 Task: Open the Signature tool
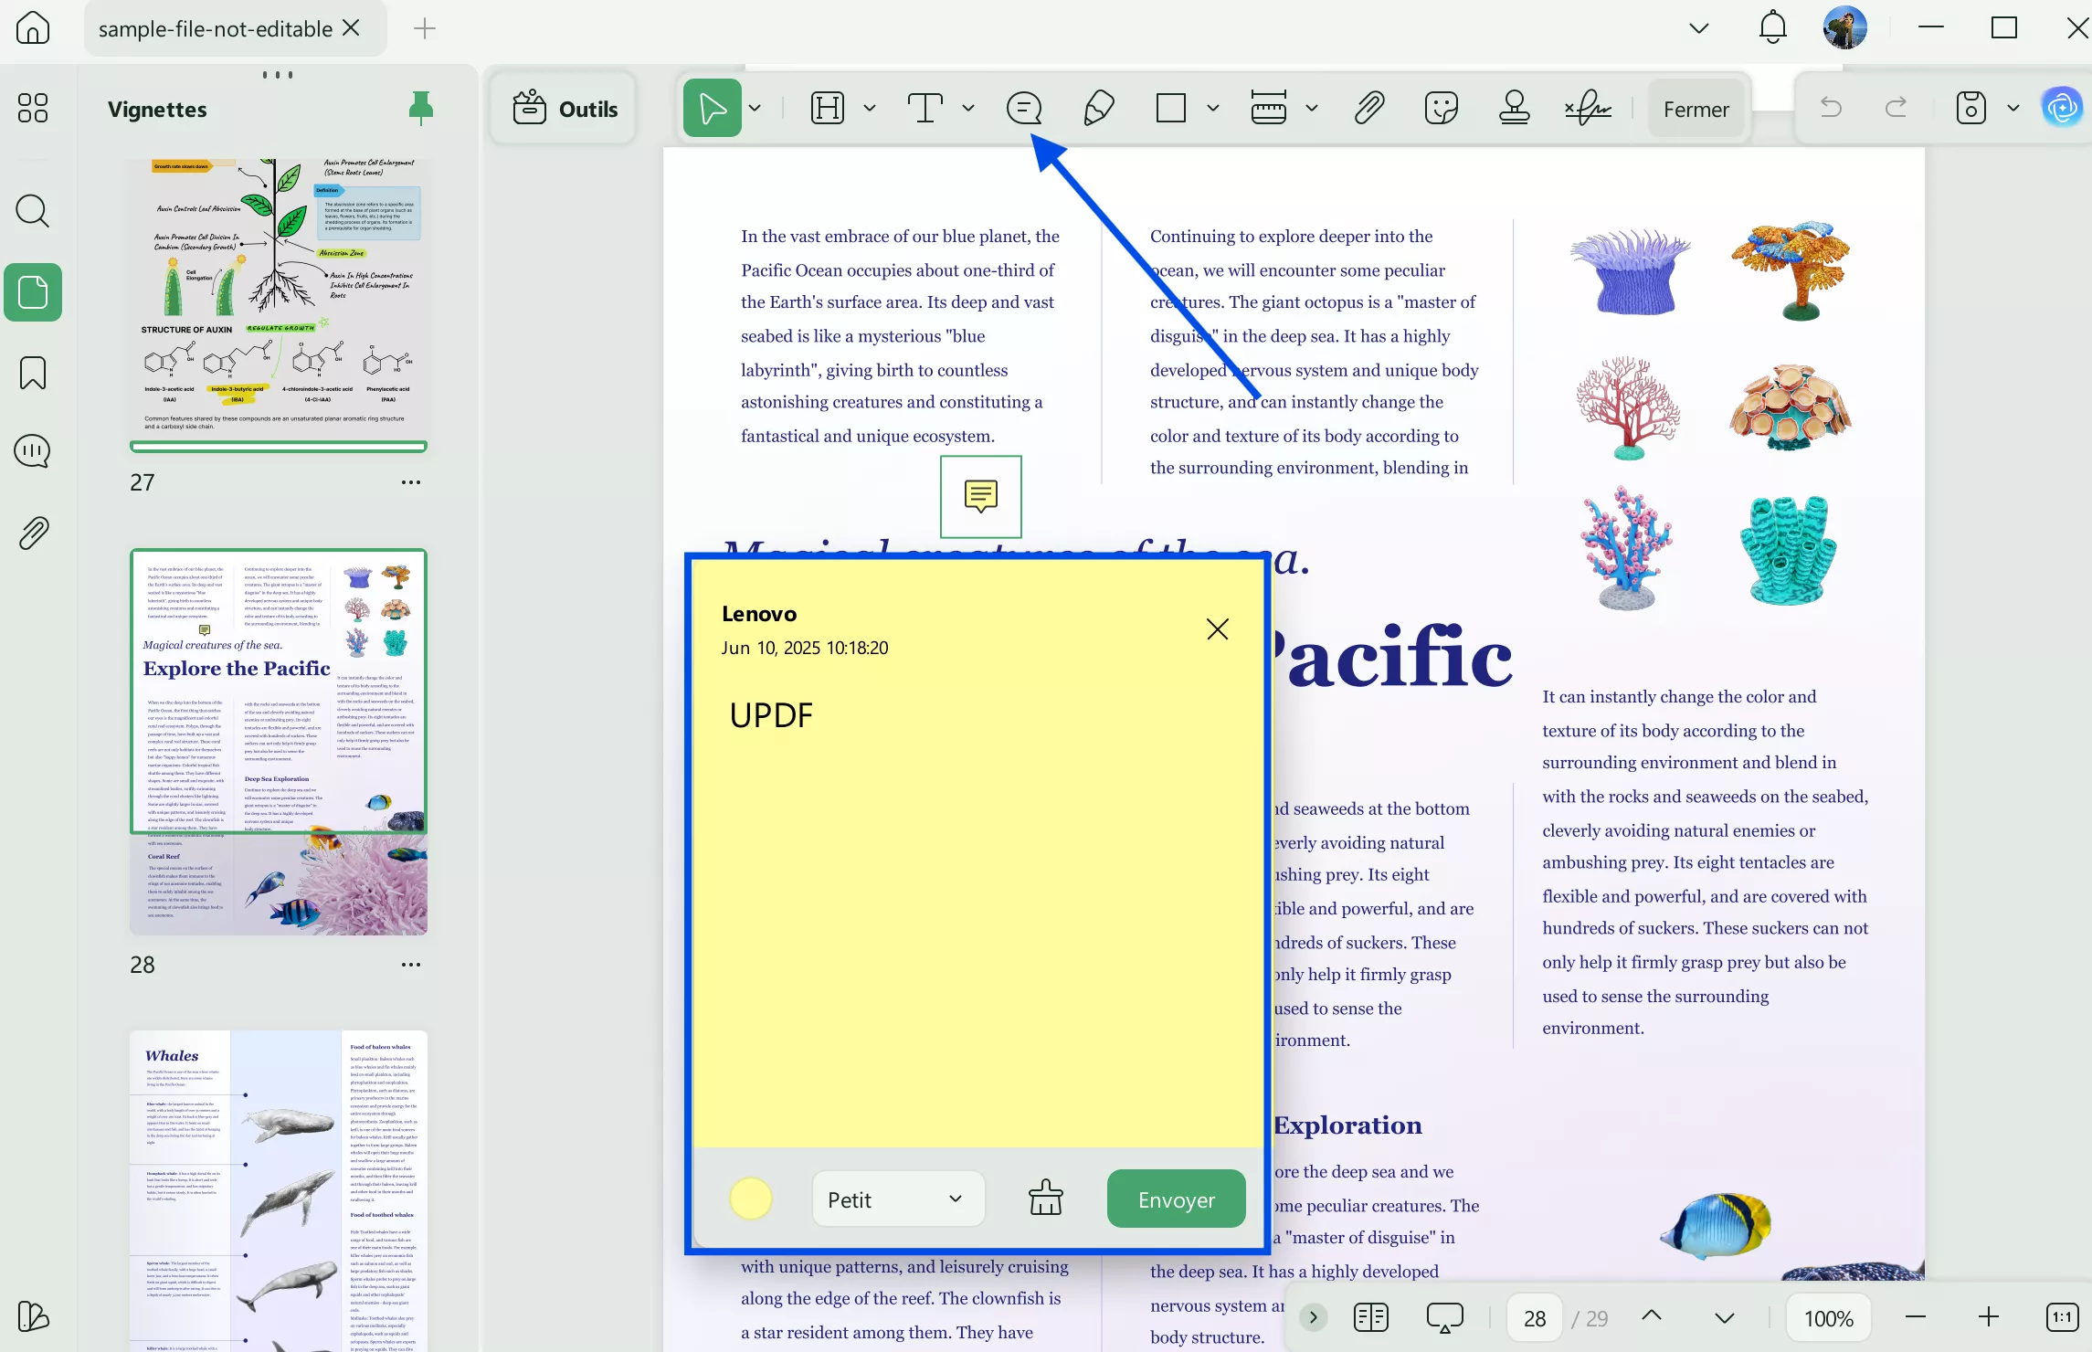pyautogui.click(x=1587, y=108)
